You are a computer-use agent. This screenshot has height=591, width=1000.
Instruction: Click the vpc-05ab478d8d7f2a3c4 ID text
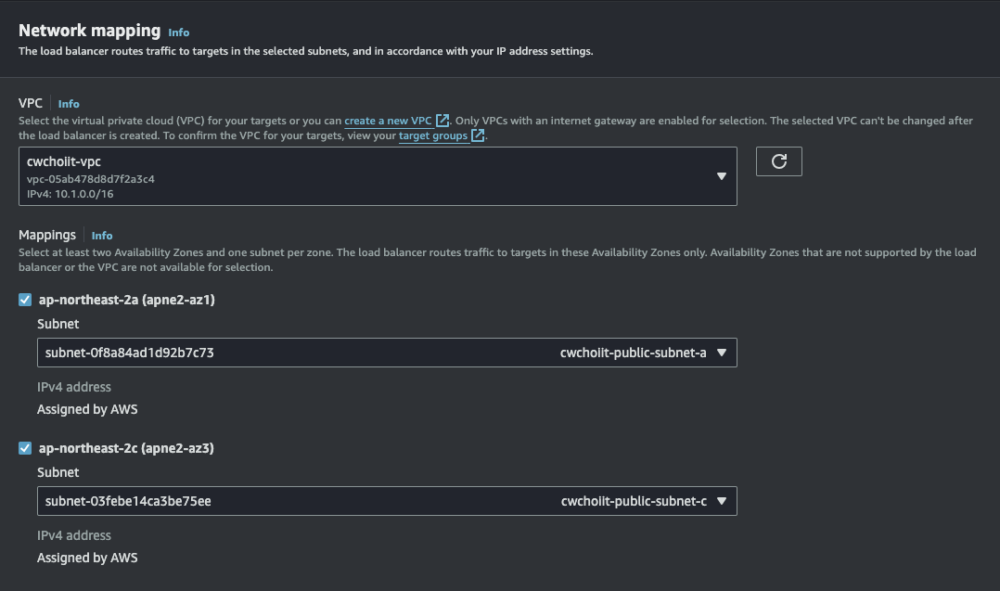click(x=91, y=179)
